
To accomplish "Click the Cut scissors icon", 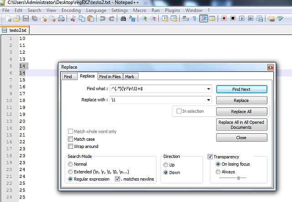I will click(73, 19).
